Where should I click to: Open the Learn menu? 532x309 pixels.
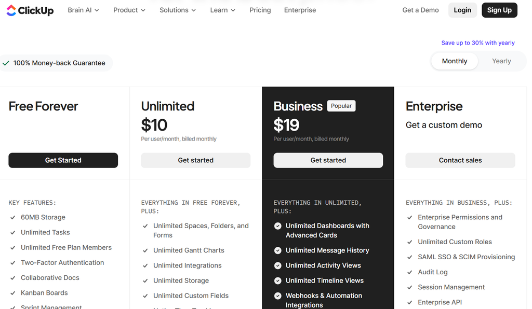(x=222, y=10)
